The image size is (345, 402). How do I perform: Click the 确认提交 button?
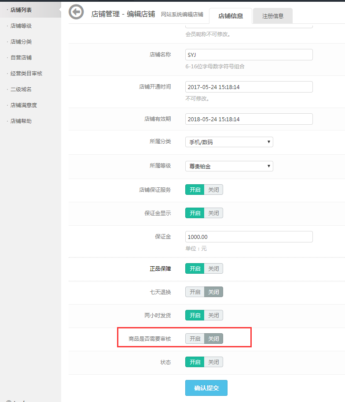click(x=206, y=388)
